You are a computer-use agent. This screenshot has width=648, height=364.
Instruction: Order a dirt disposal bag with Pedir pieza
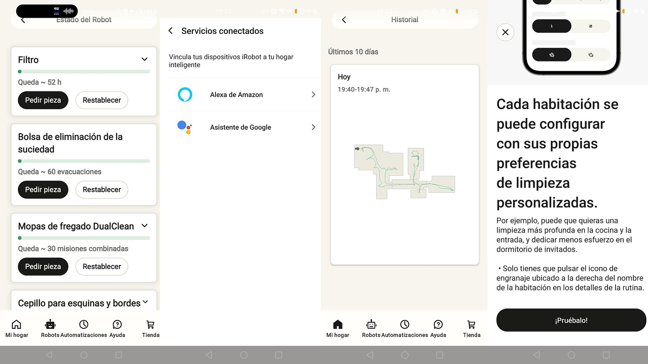tap(43, 190)
